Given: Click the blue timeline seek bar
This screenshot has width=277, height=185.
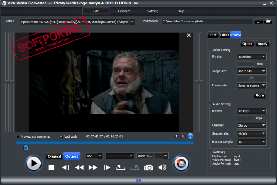Looking at the screenshot, I should (x=105, y=143).
